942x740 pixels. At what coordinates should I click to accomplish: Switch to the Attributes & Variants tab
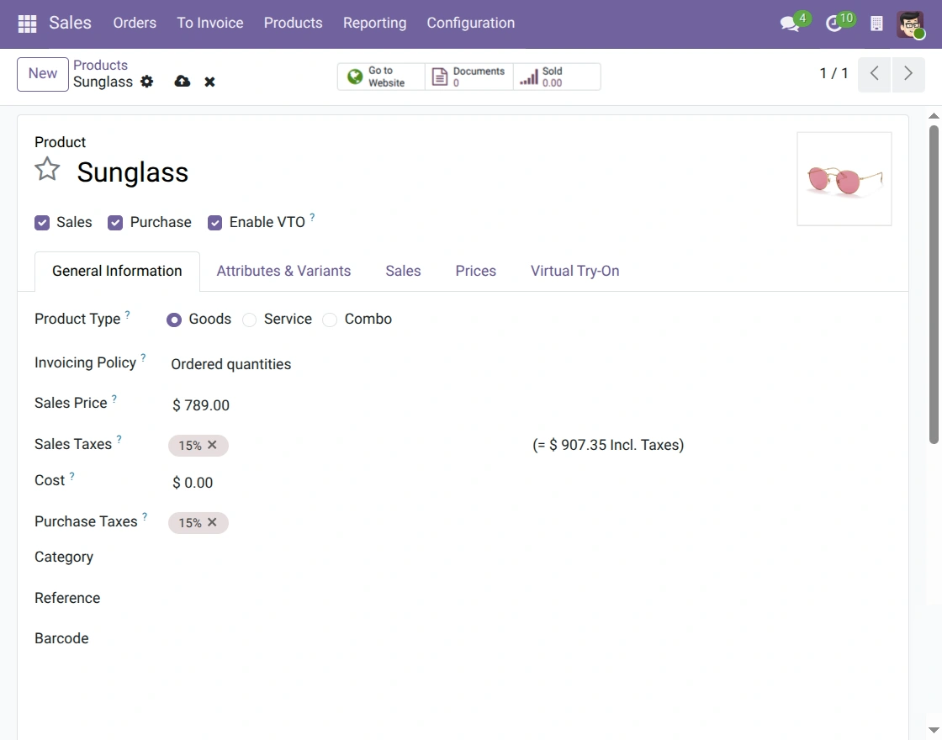tap(283, 271)
